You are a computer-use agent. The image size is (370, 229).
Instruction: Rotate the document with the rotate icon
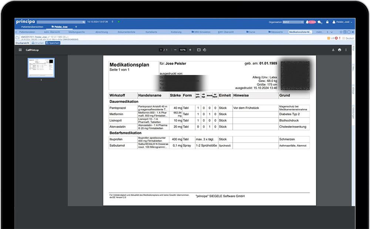coord(205,50)
